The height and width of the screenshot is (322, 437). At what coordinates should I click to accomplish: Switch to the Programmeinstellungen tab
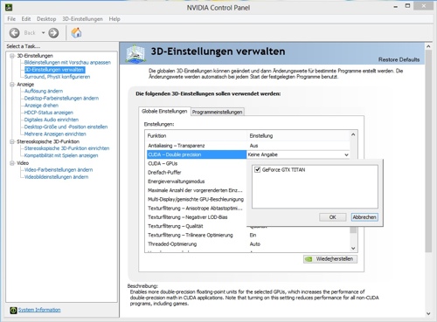(217, 112)
